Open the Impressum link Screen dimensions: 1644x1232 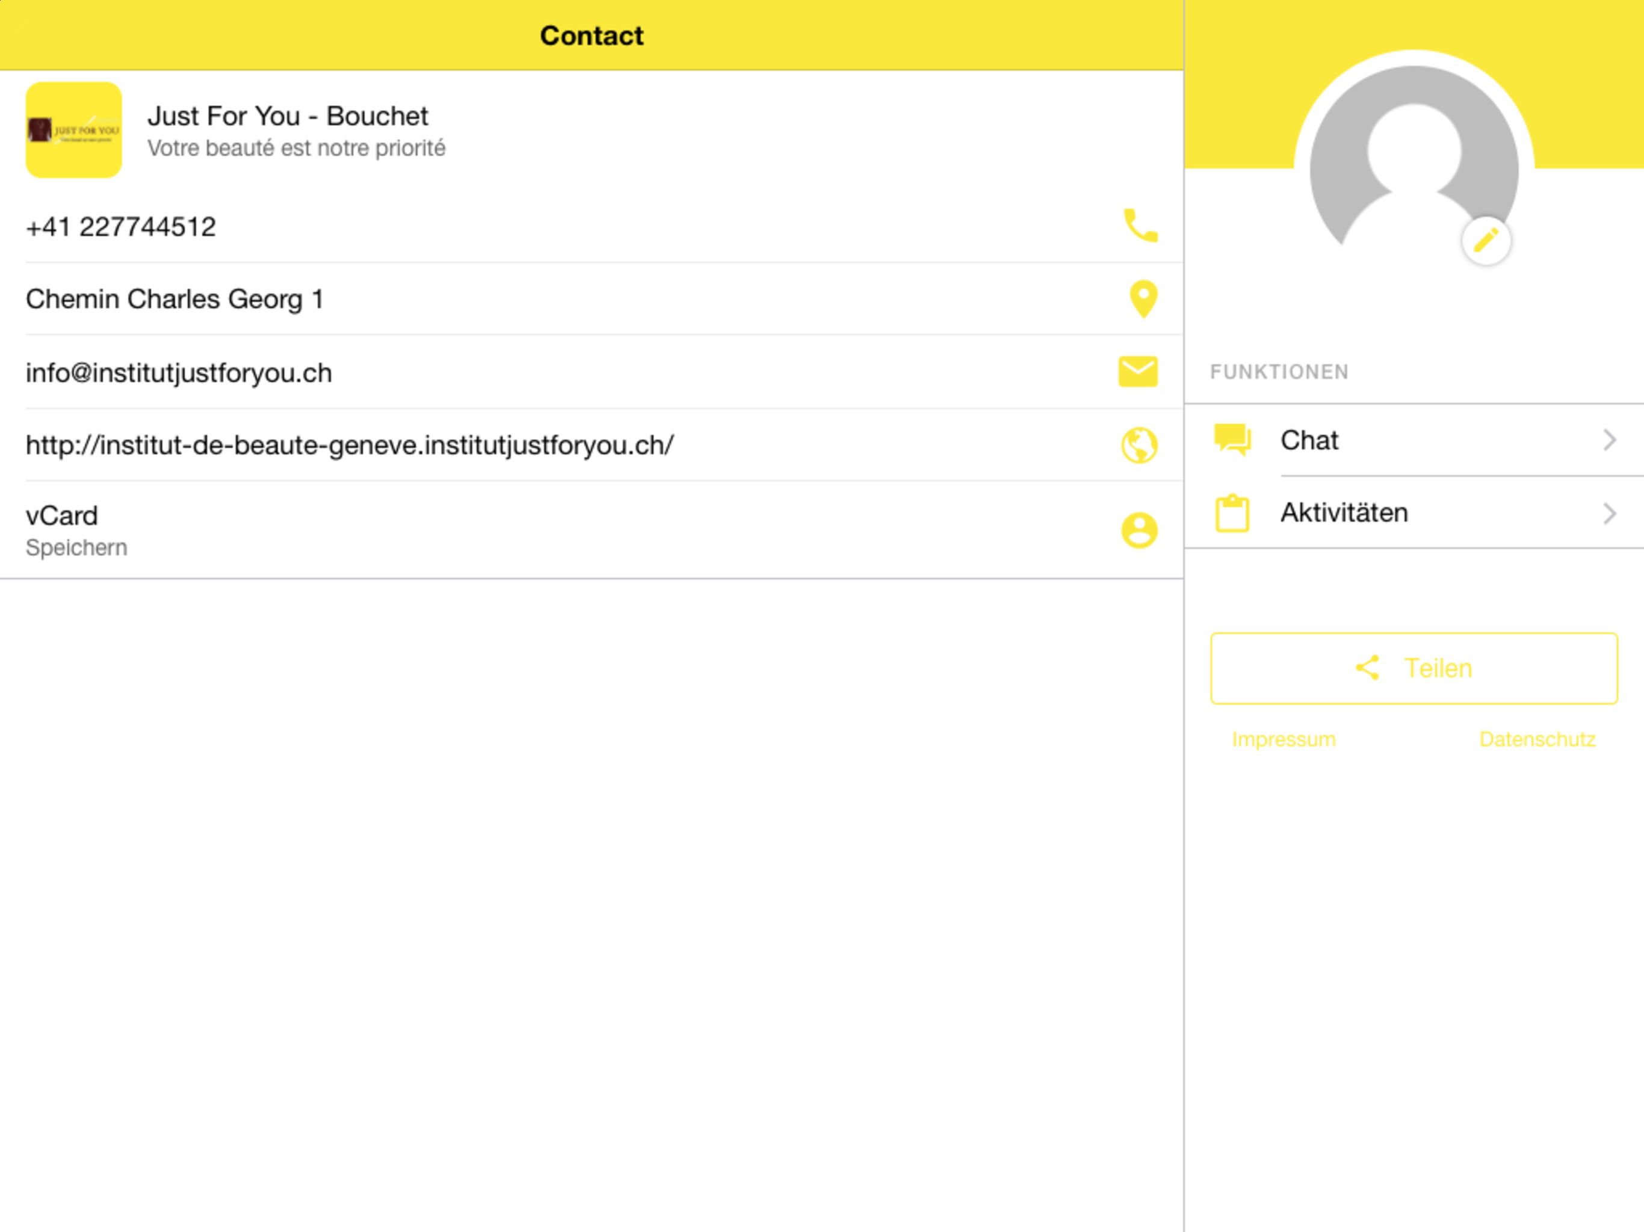[1284, 739]
